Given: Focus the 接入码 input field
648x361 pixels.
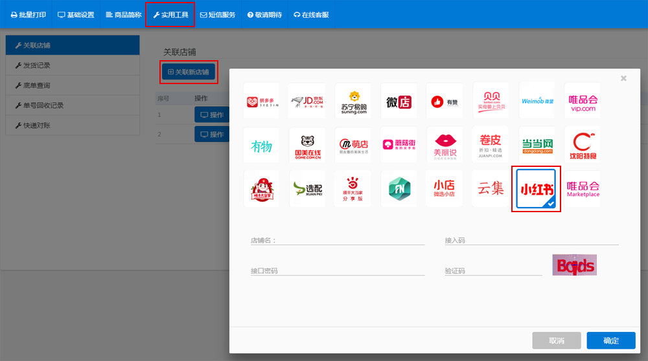Looking at the screenshot, I should (x=531, y=240).
